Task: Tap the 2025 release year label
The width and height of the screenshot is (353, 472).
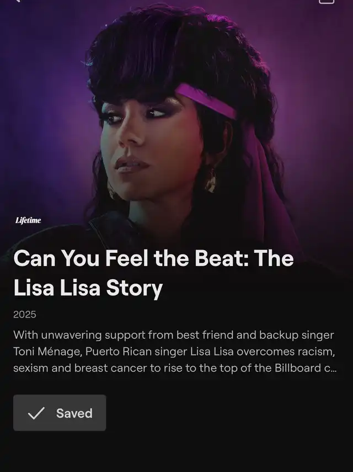Action: [x=25, y=315]
